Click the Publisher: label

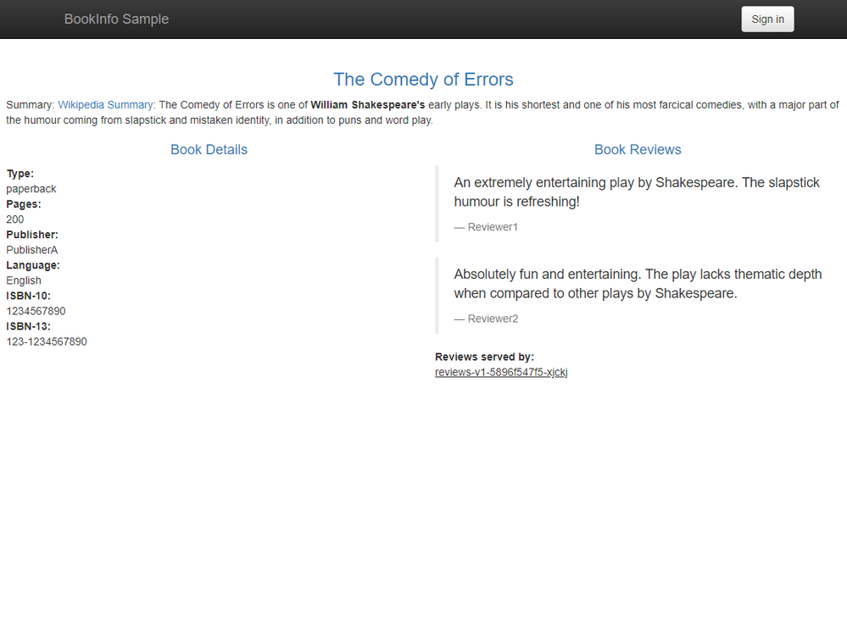(32, 235)
